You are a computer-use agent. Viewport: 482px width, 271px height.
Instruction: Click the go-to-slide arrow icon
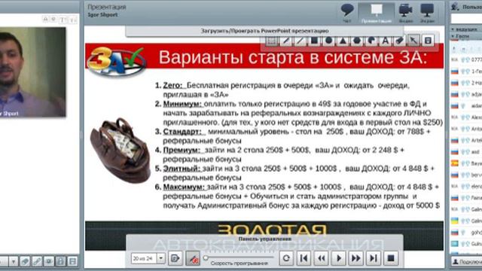pos(175,258)
